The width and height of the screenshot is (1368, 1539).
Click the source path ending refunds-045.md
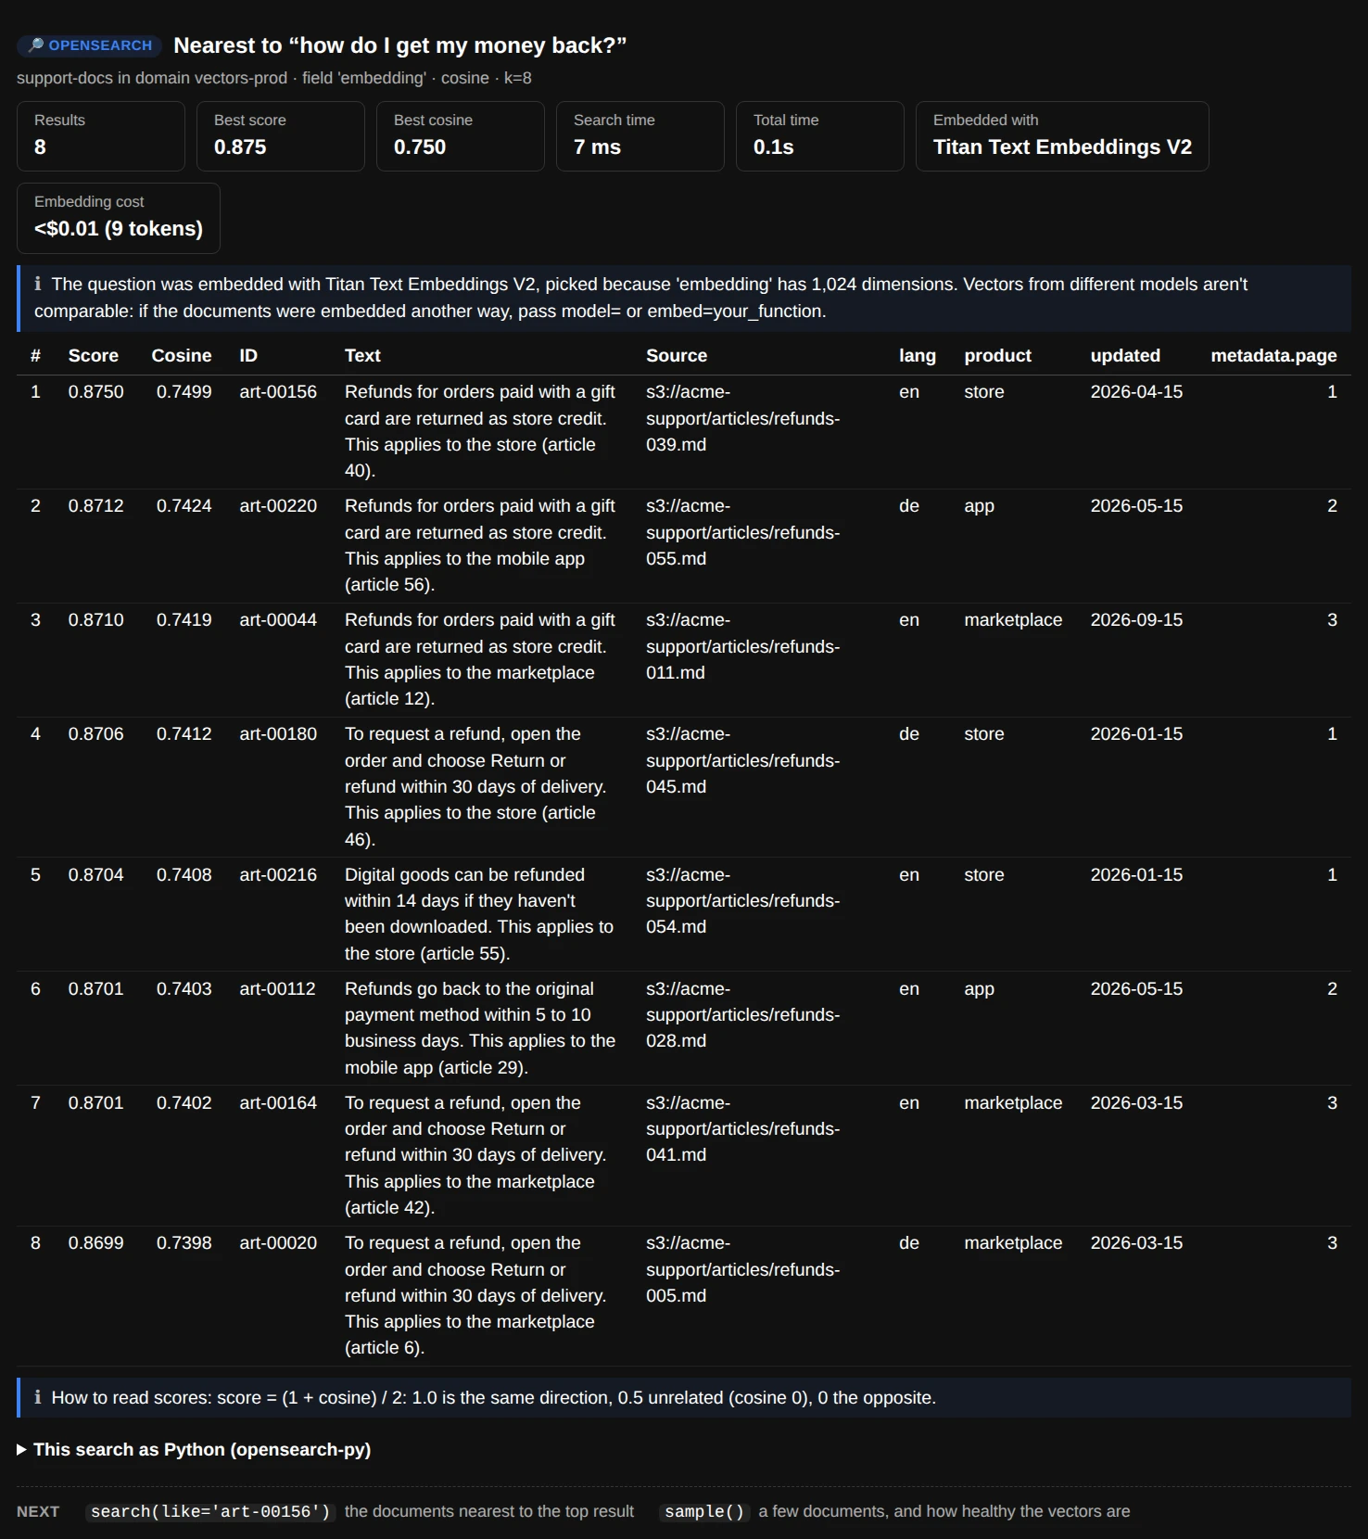coord(743,760)
